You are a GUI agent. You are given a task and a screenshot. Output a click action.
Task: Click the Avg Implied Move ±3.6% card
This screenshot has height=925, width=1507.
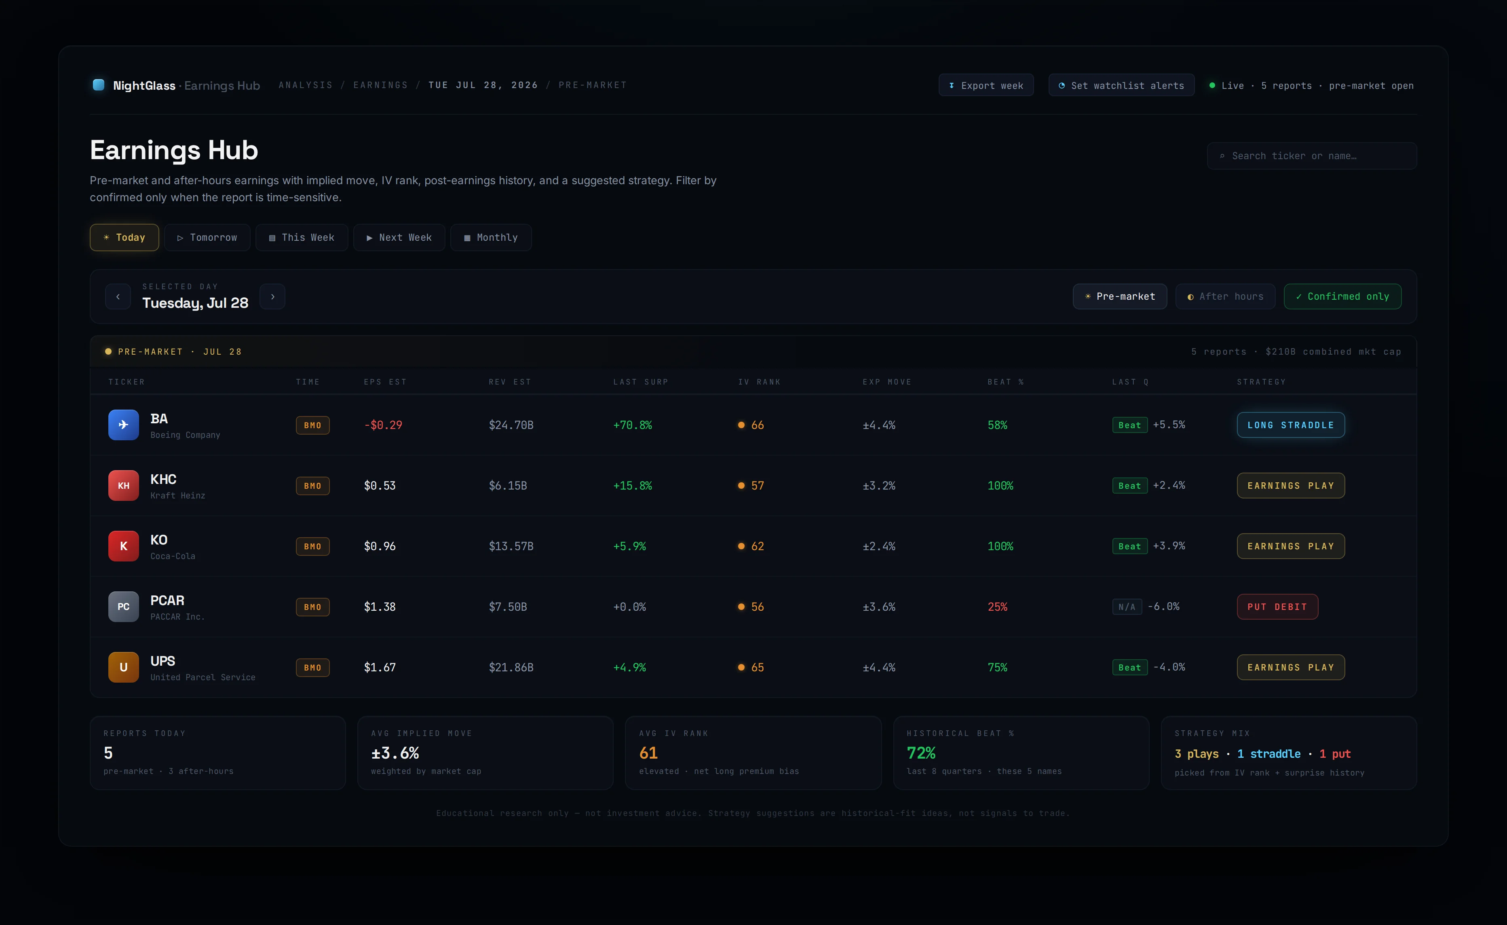(x=485, y=753)
